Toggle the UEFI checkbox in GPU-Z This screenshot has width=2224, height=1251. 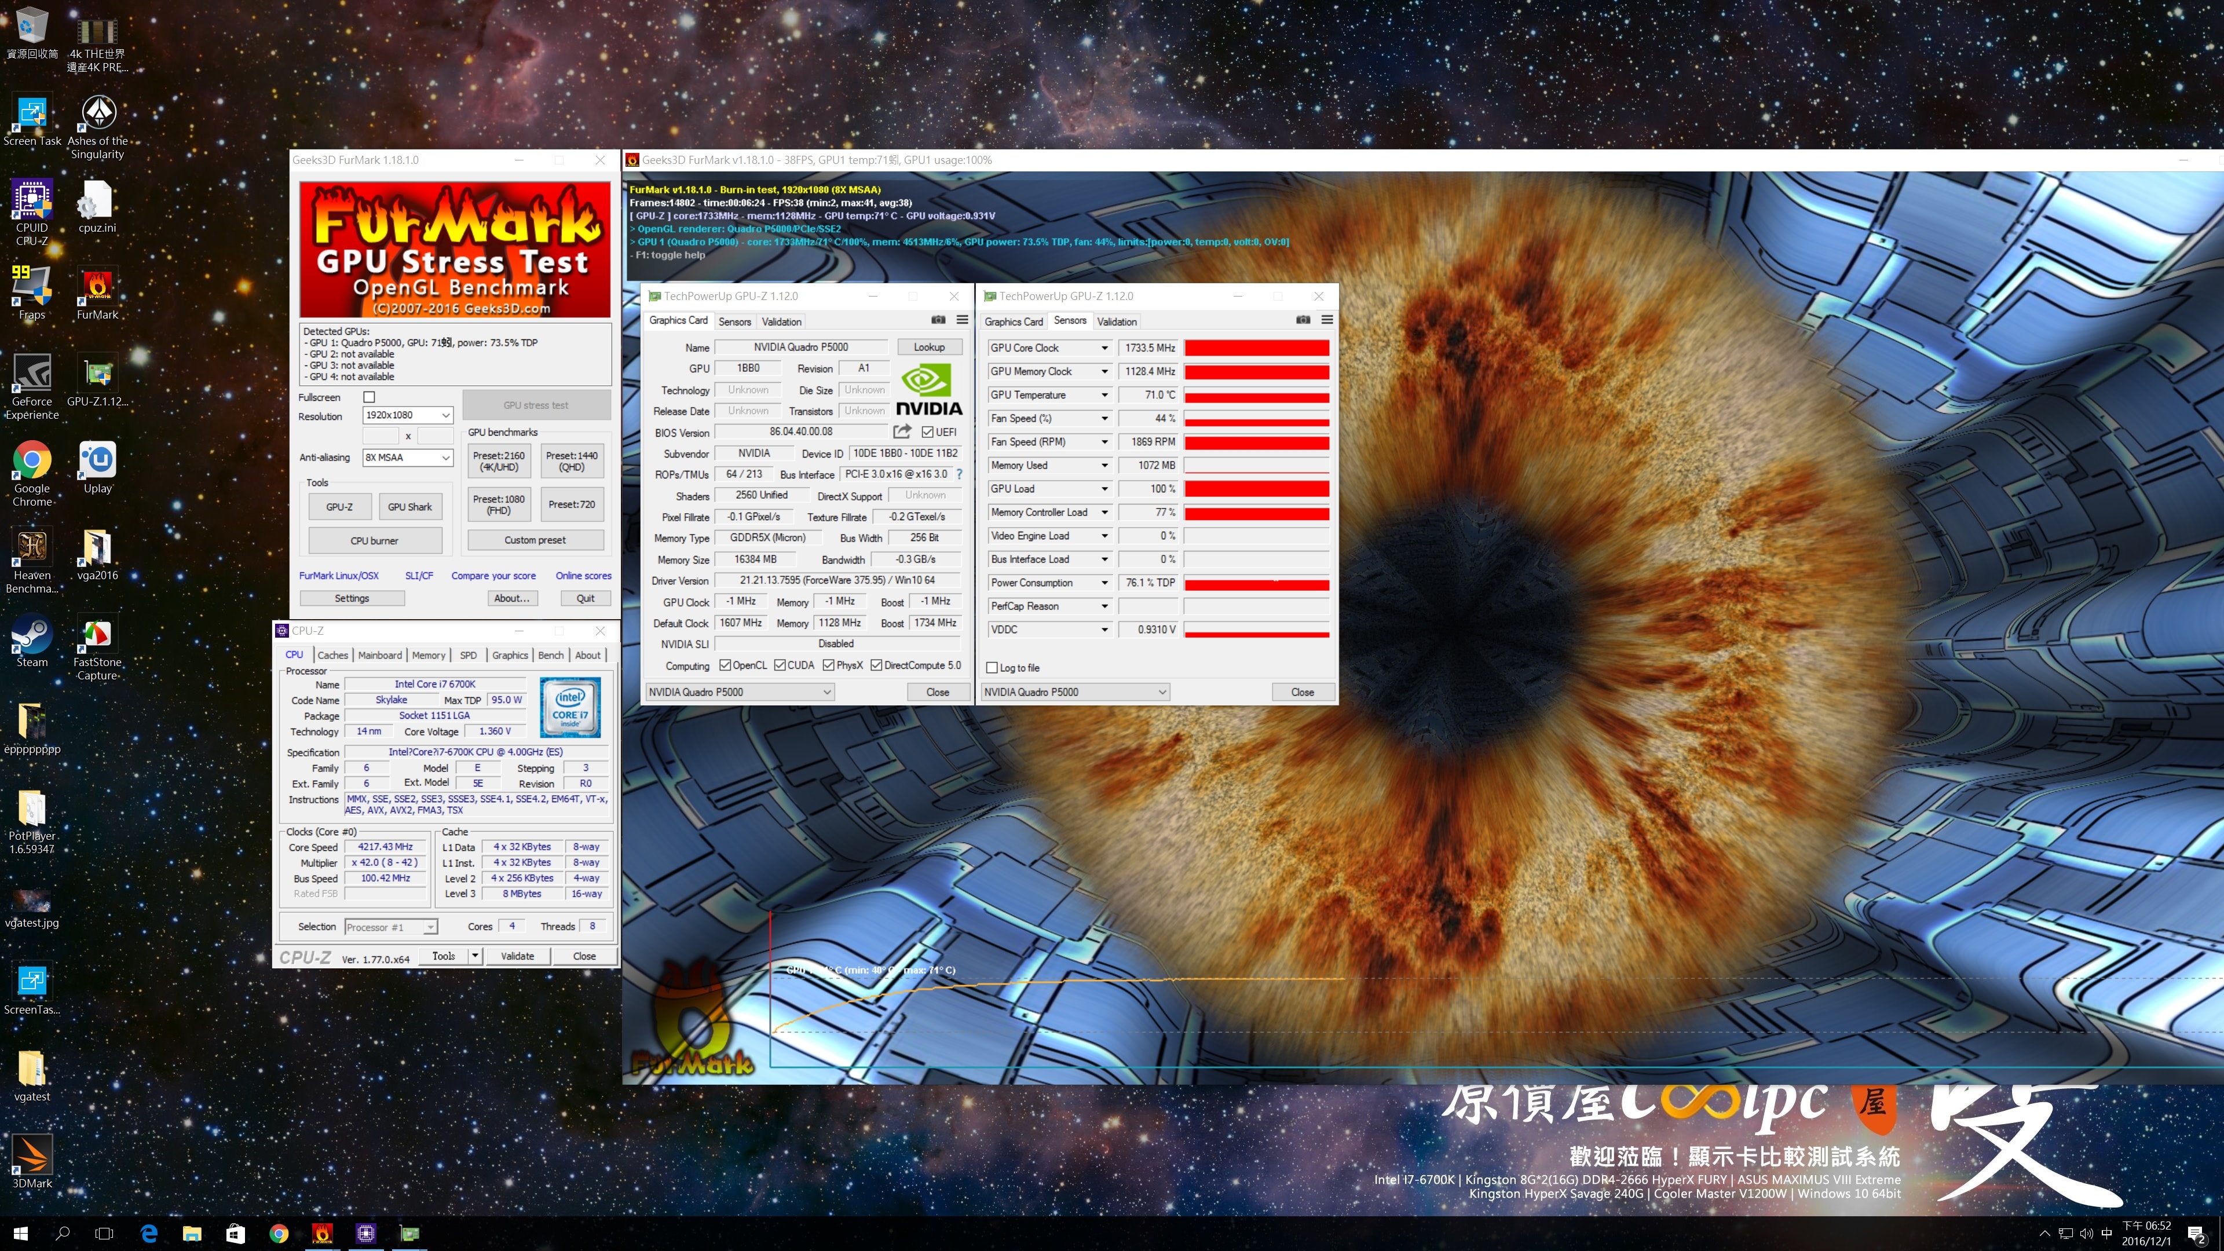[x=927, y=433]
